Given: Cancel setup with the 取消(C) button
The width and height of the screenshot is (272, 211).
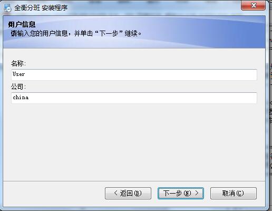Looking at the screenshot, I should click(234, 193).
